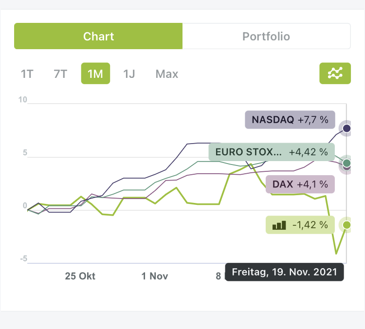Switch to the 1J time range
365x329 pixels.
(129, 74)
